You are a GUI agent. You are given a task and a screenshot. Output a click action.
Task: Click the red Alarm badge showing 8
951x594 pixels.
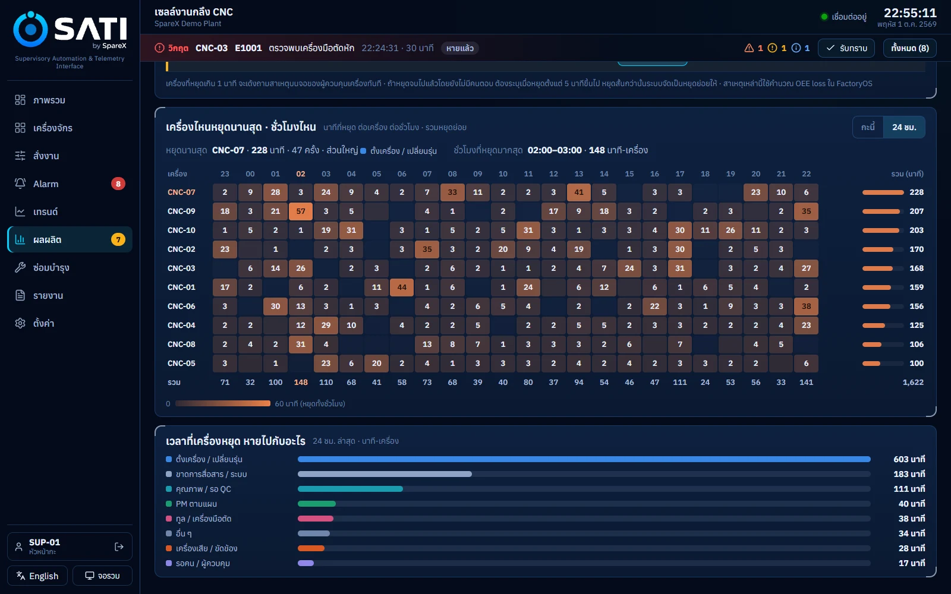(118, 184)
